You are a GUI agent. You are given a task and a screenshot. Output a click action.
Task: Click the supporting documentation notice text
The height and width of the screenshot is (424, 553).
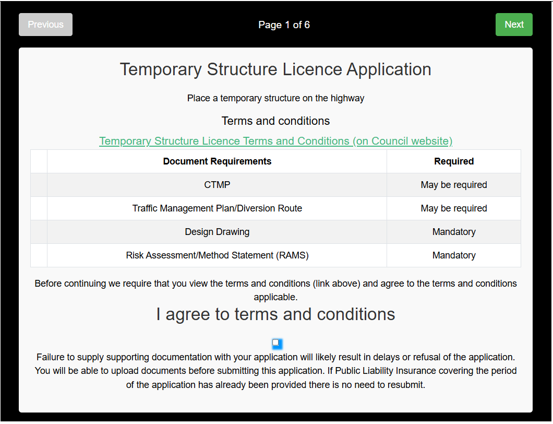(275, 371)
